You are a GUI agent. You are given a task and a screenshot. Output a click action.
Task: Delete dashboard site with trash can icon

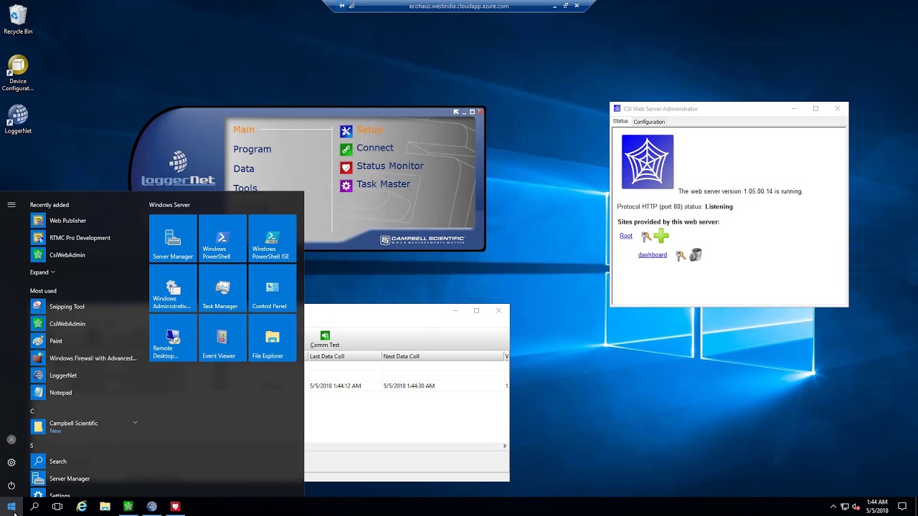click(x=695, y=254)
